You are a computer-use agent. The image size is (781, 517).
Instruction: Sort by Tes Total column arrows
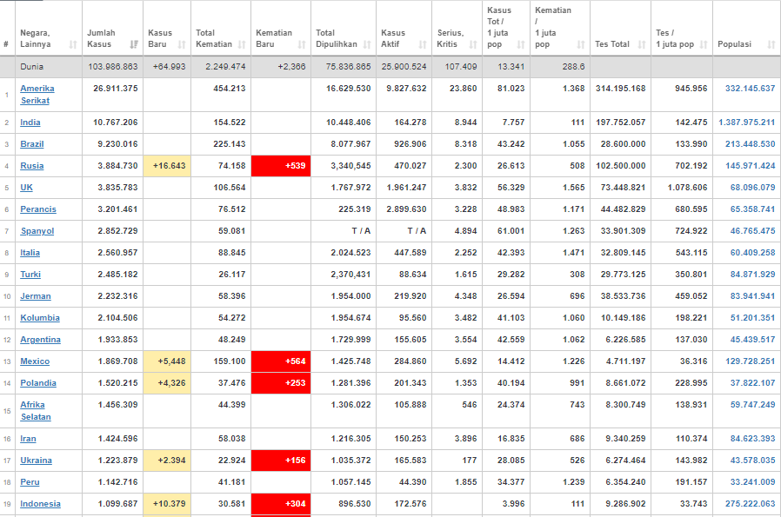click(642, 45)
